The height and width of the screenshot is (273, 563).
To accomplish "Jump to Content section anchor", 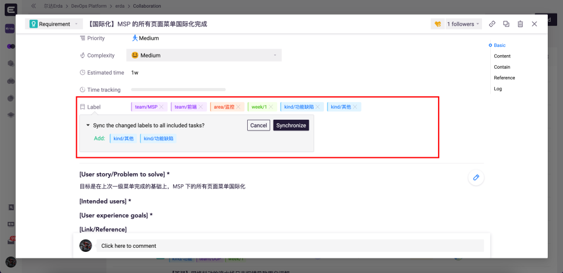I will click(x=502, y=56).
